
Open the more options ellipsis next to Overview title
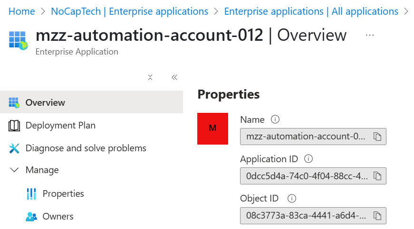(x=370, y=35)
